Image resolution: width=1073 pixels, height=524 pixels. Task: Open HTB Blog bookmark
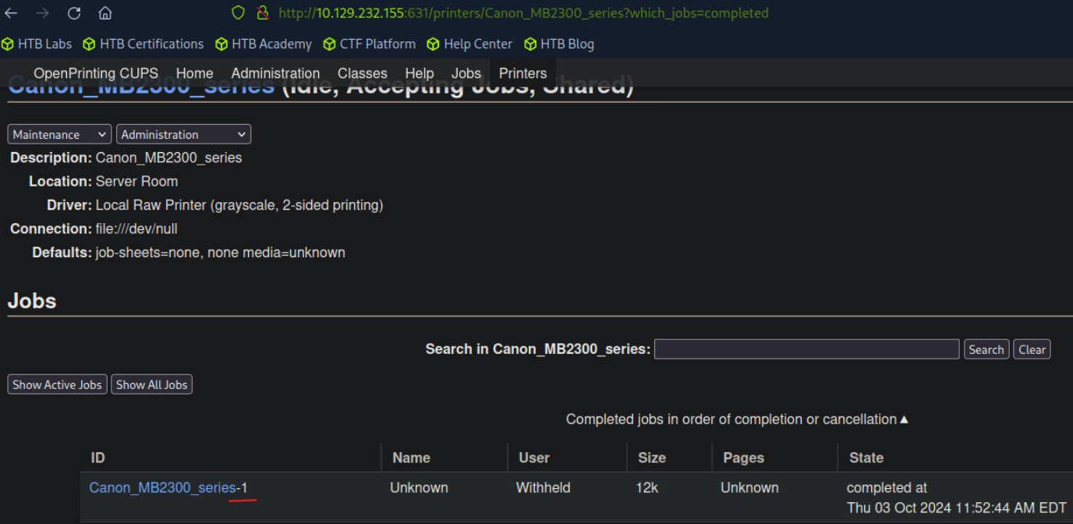[x=559, y=44]
